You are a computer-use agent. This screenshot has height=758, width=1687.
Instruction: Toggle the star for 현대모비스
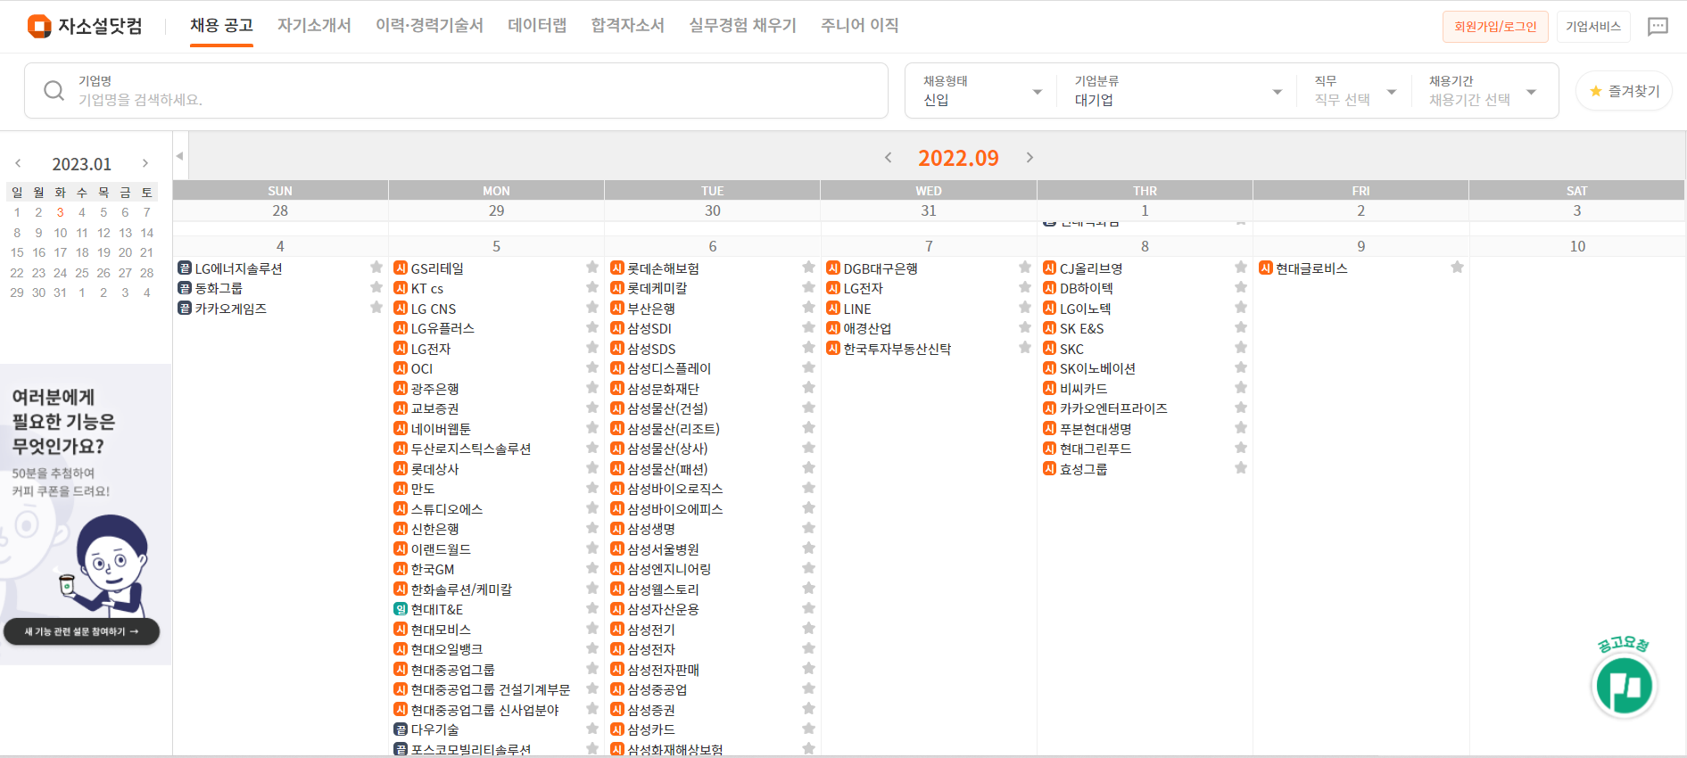(592, 628)
